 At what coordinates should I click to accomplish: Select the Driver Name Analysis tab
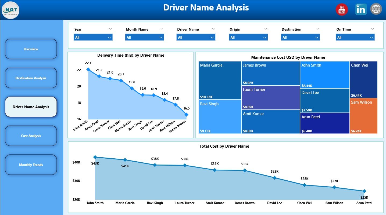click(x=31, y=107)
